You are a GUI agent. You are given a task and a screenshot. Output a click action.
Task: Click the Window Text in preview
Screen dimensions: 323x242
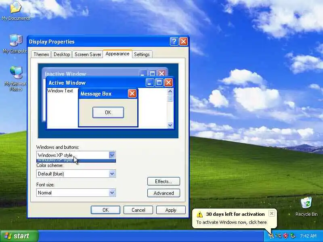tap(60, 91)
